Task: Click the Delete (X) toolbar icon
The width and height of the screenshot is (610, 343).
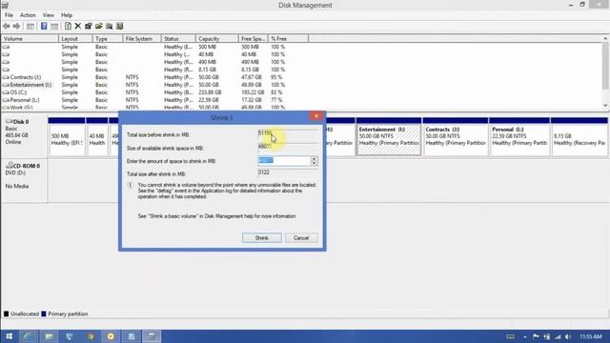Action: pos(78,26)
